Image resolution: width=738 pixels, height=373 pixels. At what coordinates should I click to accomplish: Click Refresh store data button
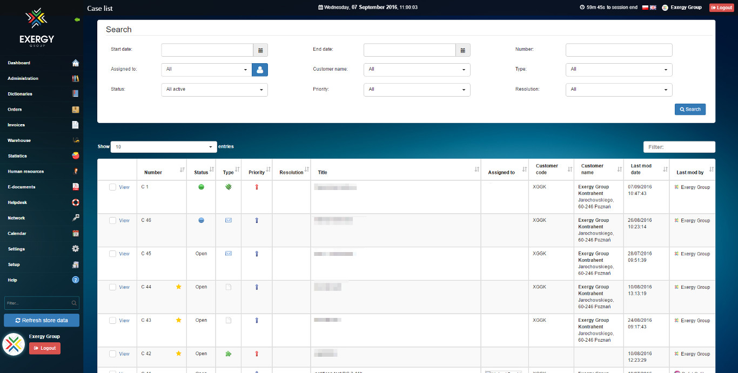pos(42,320)
